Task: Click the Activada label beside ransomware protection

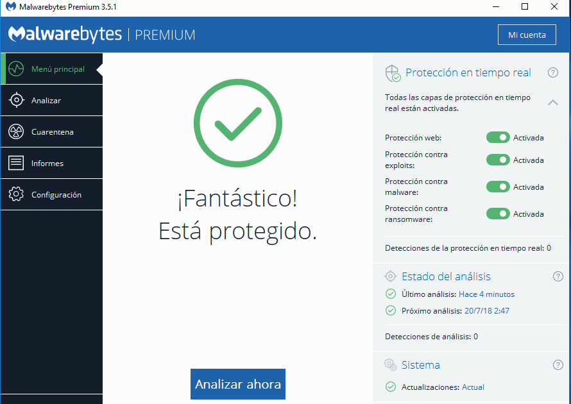Action: (x=529, y=214)
